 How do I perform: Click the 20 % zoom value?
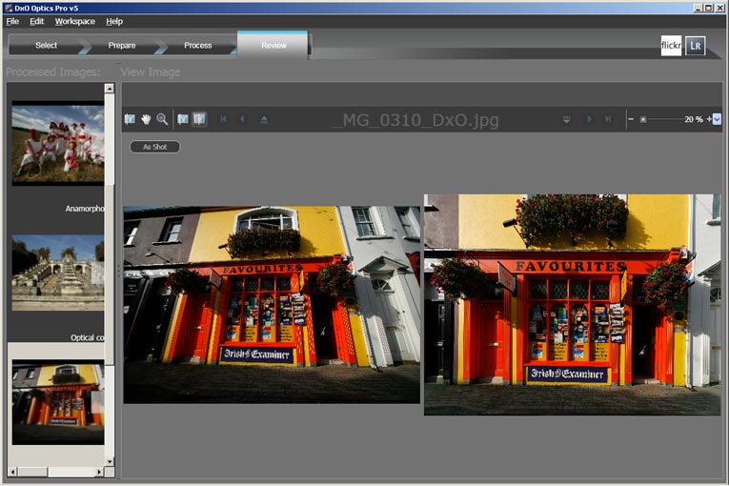click(694, 119)
